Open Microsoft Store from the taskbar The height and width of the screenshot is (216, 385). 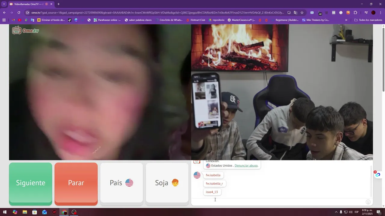pyautogui.click(x=35, y=212)
